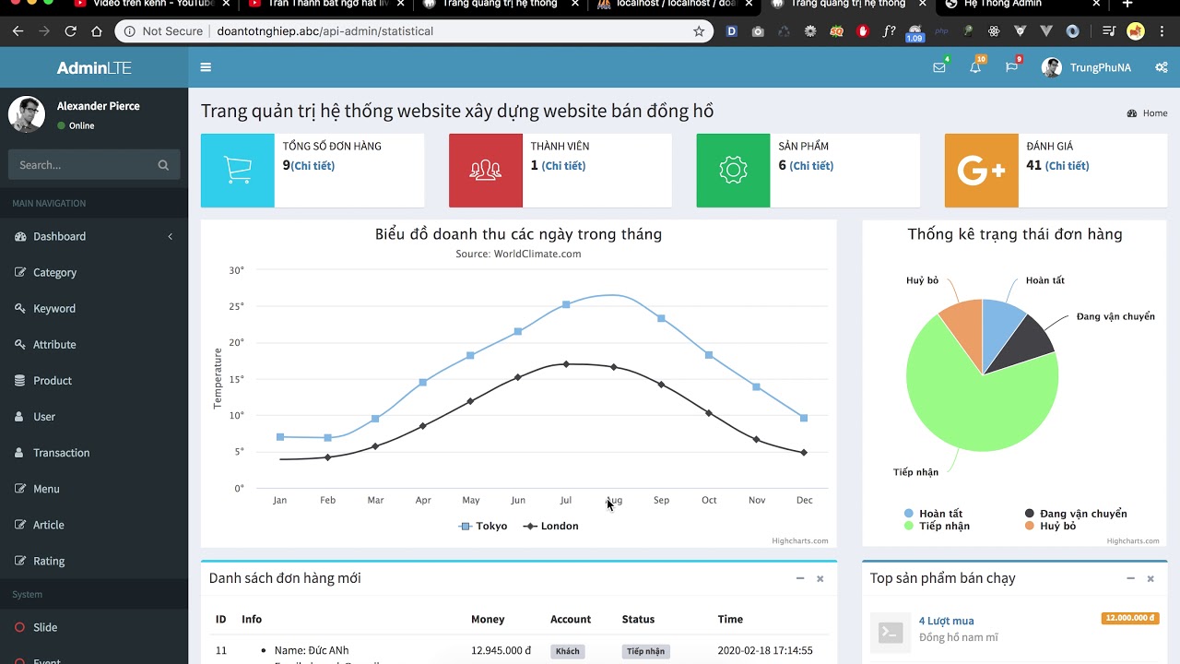This screenshot has height=664, width=1180.
Task: Open Dashboard in sidebar navigation
Action: (94, 236)
